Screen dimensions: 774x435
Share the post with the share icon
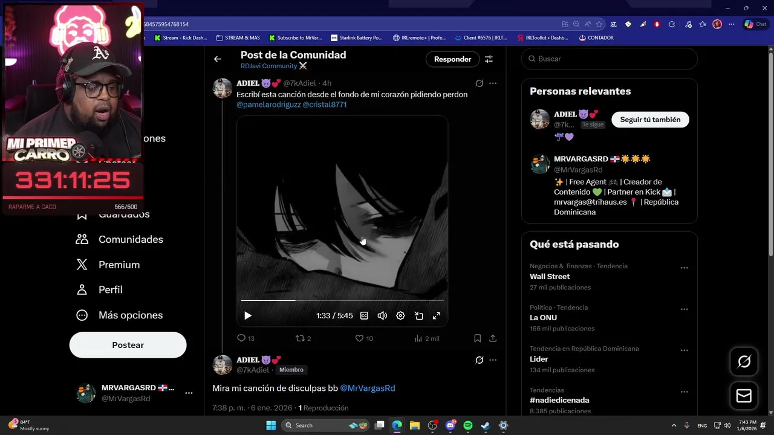click(493, 338)
